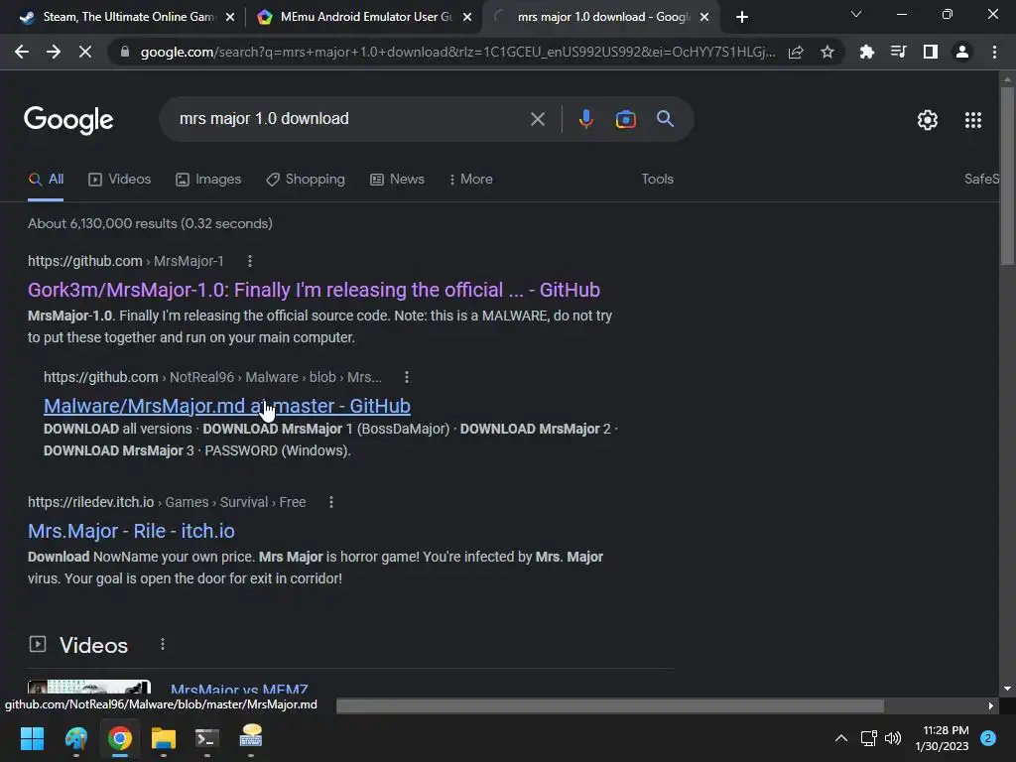
Task: Open the media control icon in toolbar
Action: pyautogui.click(x=898, y=53)
